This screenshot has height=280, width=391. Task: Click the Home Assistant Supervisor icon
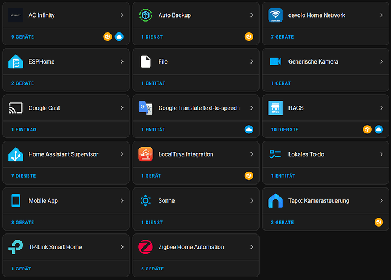16,154
